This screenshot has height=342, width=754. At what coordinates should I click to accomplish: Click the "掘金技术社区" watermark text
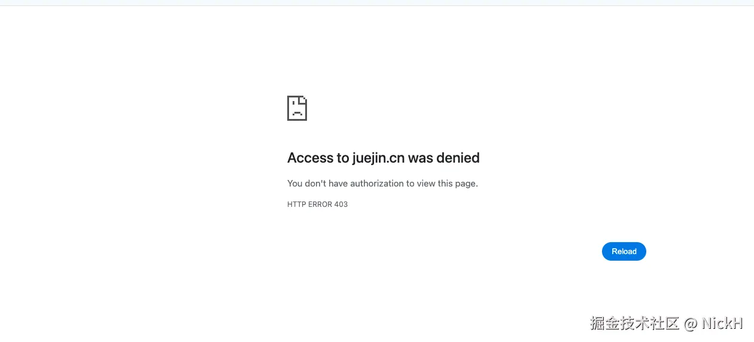pyautogui.click(x=635, y=323)
